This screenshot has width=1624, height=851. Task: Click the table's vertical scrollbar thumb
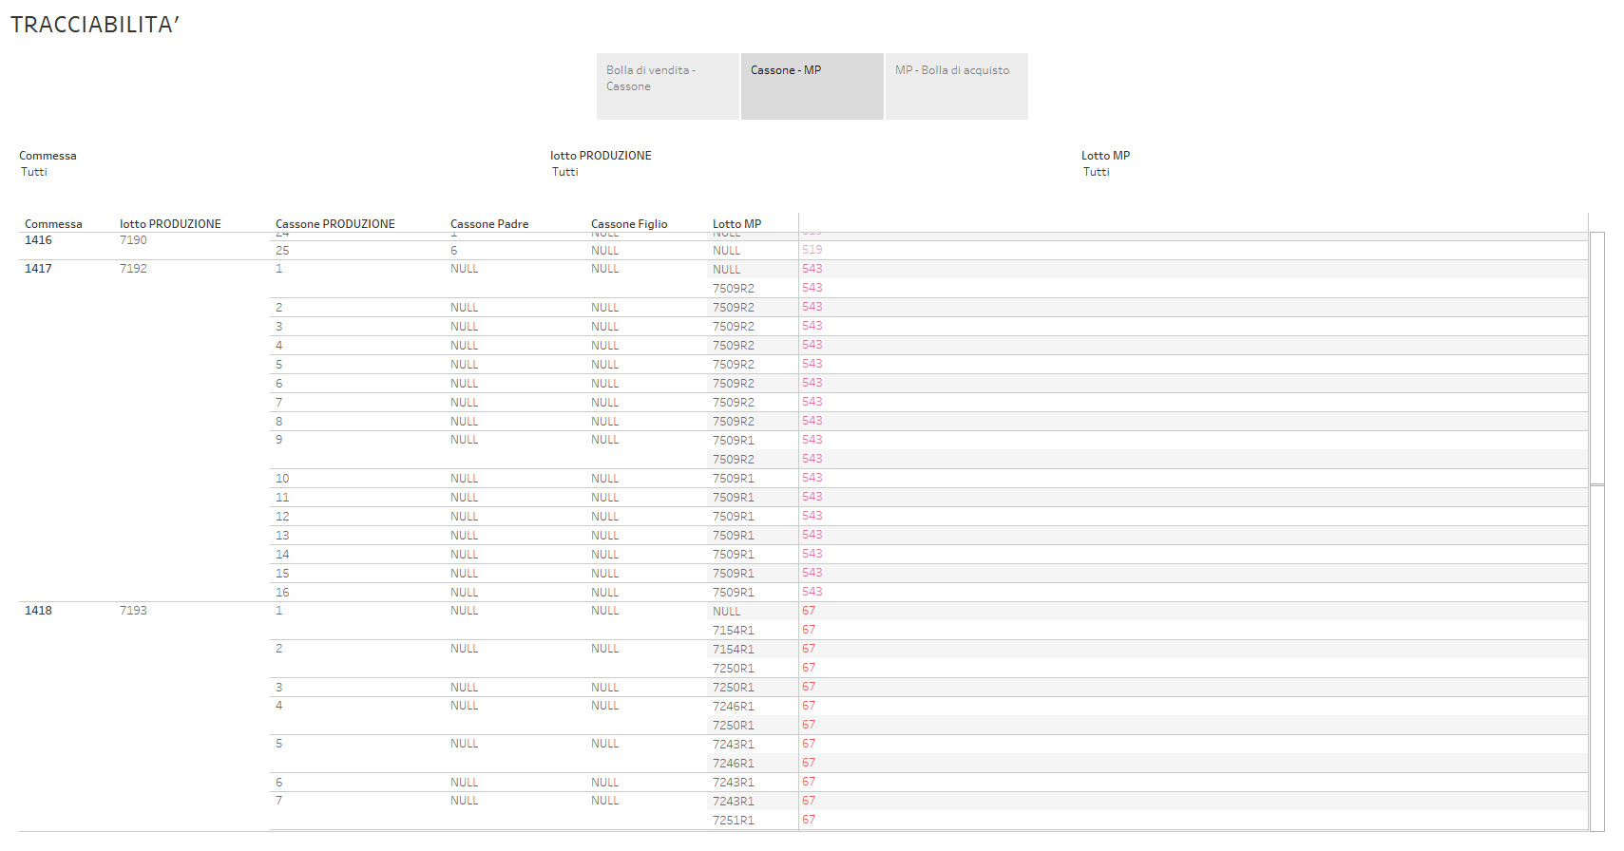[x=1597, y=358]
